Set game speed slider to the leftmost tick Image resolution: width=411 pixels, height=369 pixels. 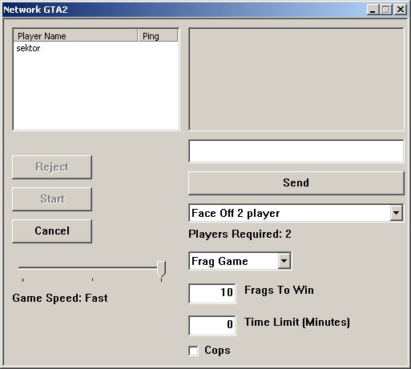click(x=23, y=268)
